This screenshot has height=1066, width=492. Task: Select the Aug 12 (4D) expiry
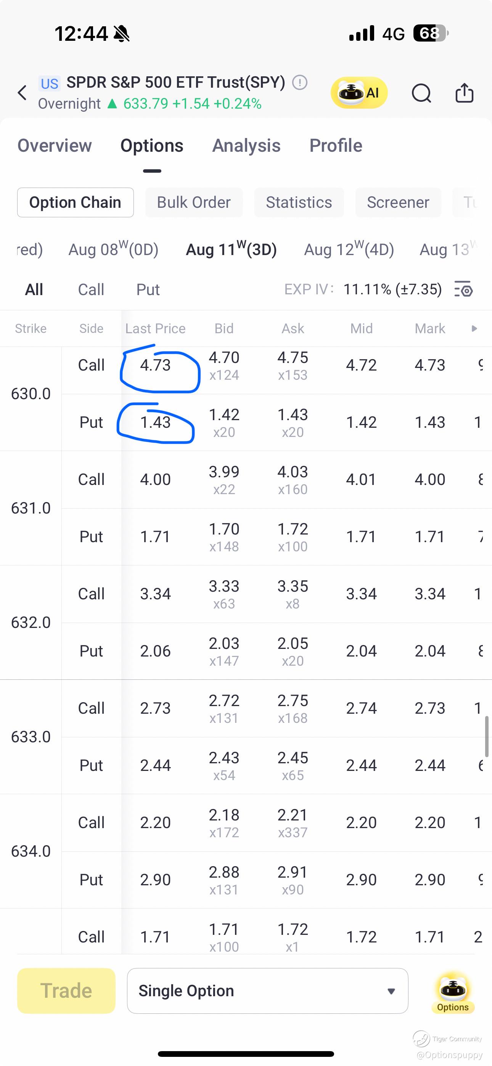click(349, 249)
